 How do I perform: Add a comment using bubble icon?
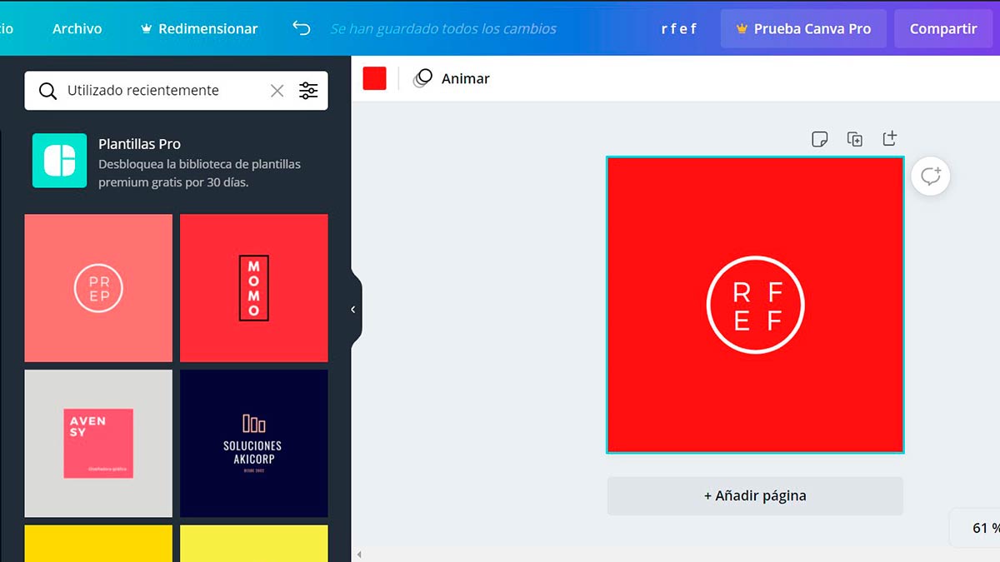(930, 177)
